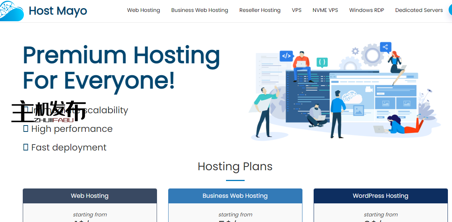The height and width of the screenshot is (222, 452).
Task: Click the Host Mayo cloud logo icon
Action: [x=11, y=11]
